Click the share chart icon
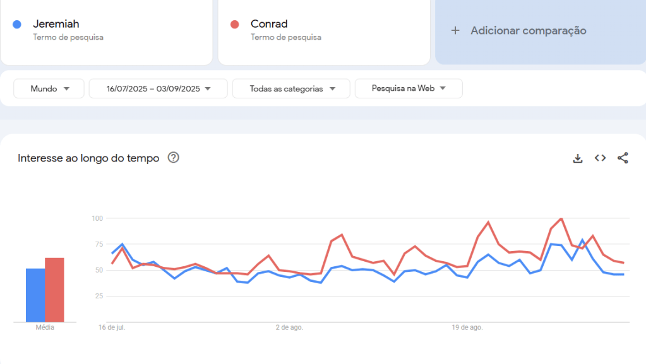646x364 pixels. (623, 158)
